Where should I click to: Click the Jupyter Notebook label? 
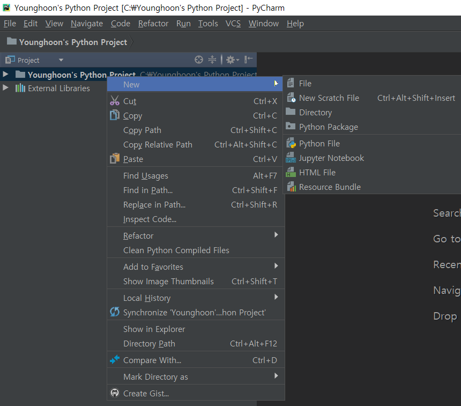pos(331,158)
